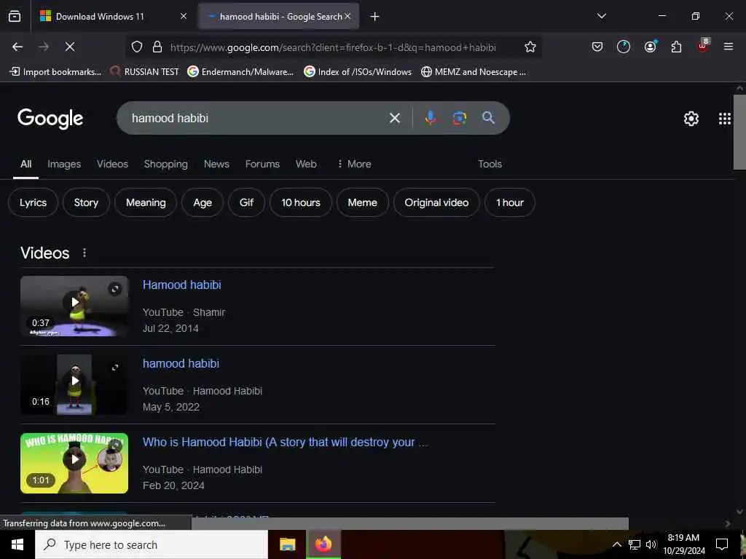Expand the More search filters menu
This screenshot has width=746, height=559.
(354, 164)
